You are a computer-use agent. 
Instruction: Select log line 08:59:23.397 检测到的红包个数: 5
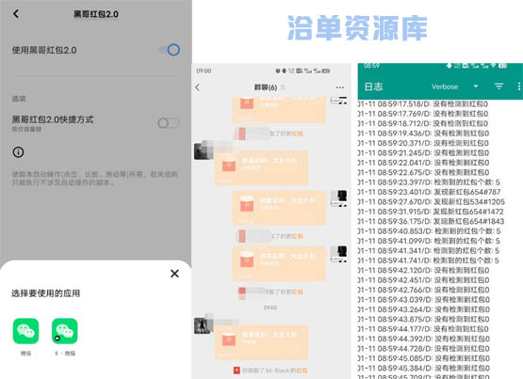click(429, 182)
